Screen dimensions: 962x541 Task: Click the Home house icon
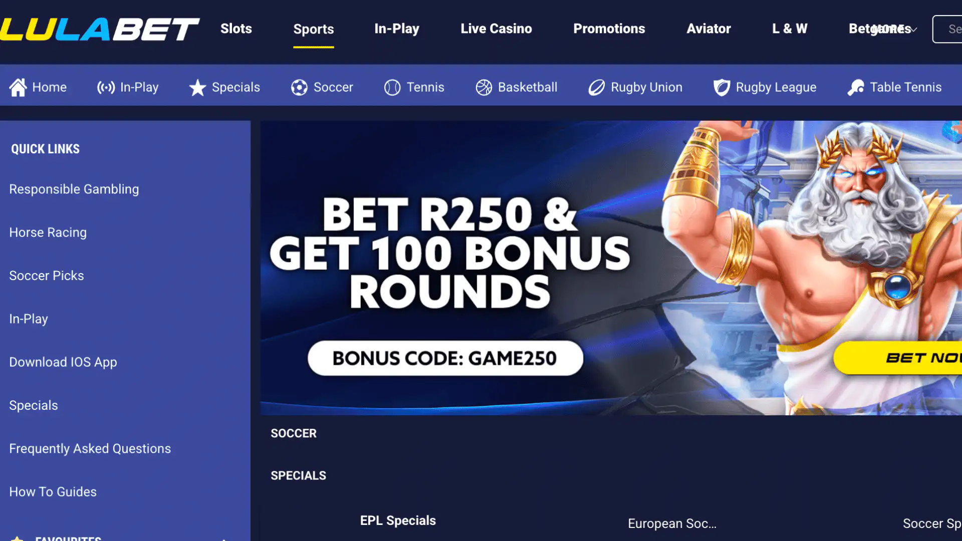pyautogui.click(x=18, y=88)
